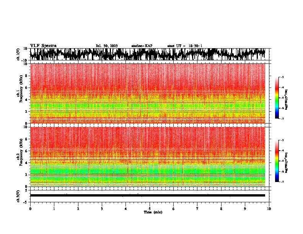Click the "5" tick on ch.3(V) axis
Screen dimensions: 303x234
tap(26, 190)
